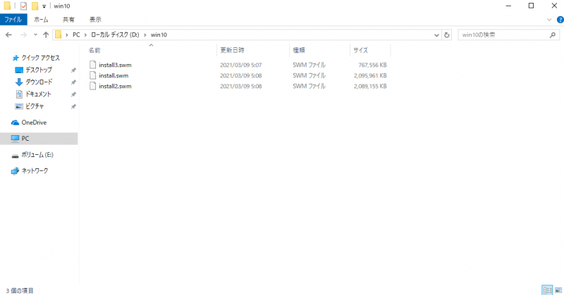This screenshot has height=295, width=564.
Task: Click the OneDrive cloud icon
Action: (x=15, y=123)
